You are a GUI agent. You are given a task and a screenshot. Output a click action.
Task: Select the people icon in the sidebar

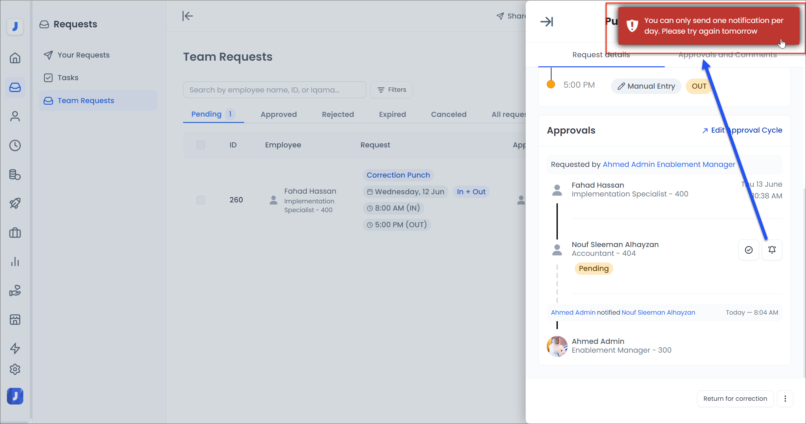pos(15,116)
